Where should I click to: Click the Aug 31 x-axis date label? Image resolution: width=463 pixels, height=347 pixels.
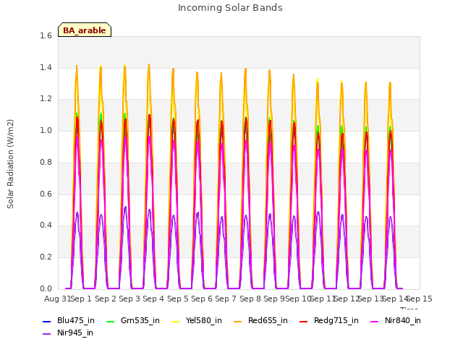(57, 299)
